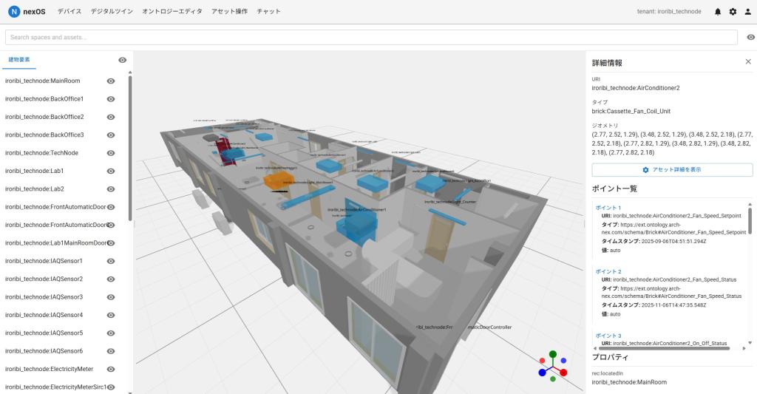
Task: Select the 建物要素 tab
Action: [19, 60]
